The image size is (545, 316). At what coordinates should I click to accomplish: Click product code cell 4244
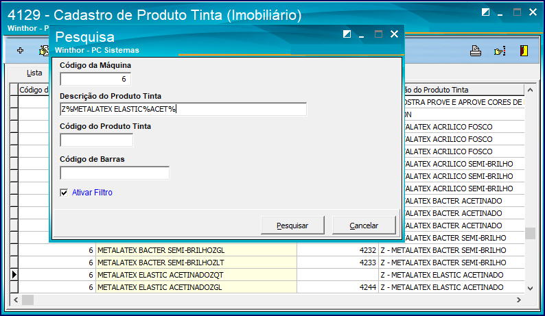(x=338, y=287)
